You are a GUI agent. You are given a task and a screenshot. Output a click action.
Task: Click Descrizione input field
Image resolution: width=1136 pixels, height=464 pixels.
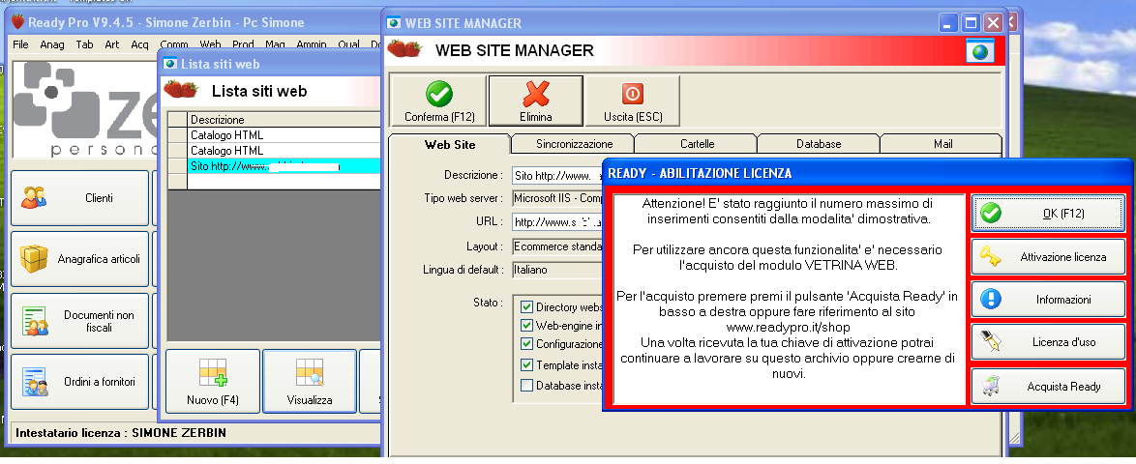point(557,175)
